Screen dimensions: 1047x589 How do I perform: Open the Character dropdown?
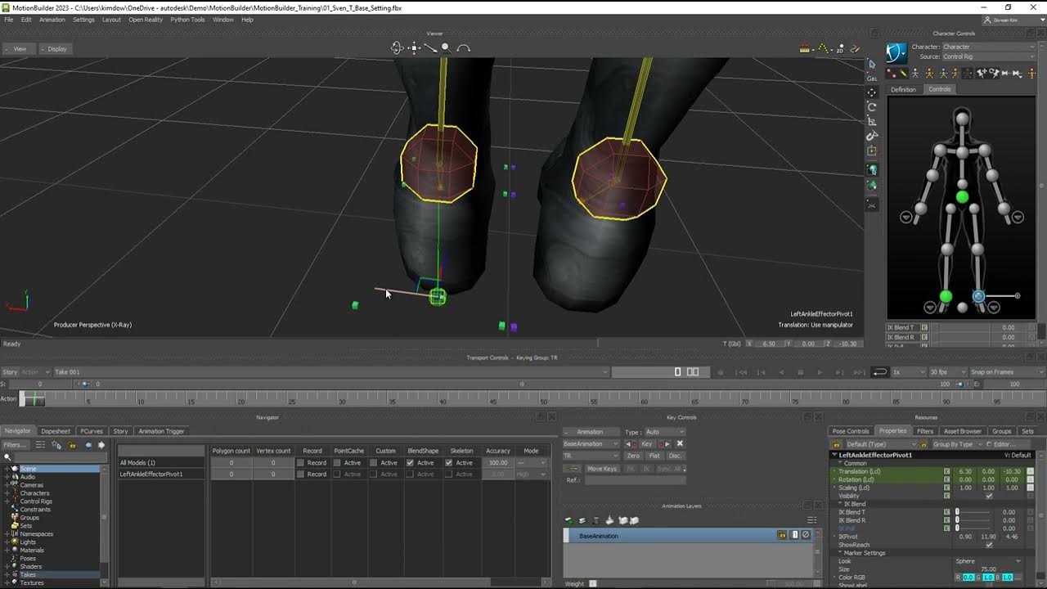point(991,47)
